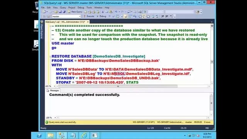Click the Comment out selected lines icon
This screenshot has height=139, width=247.
[153, 16]
